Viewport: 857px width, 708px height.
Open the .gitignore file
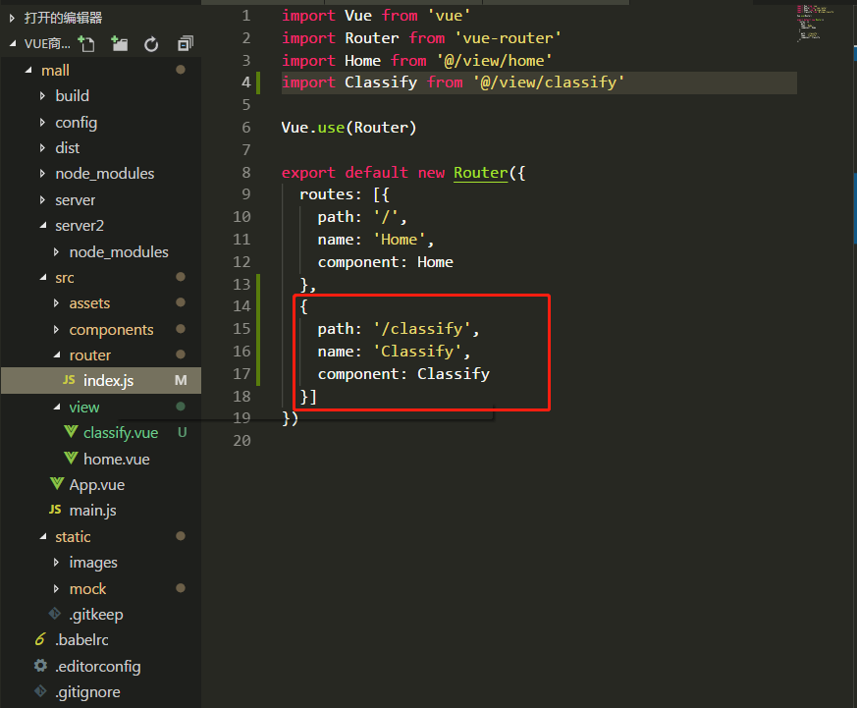[x=87, y=691]
